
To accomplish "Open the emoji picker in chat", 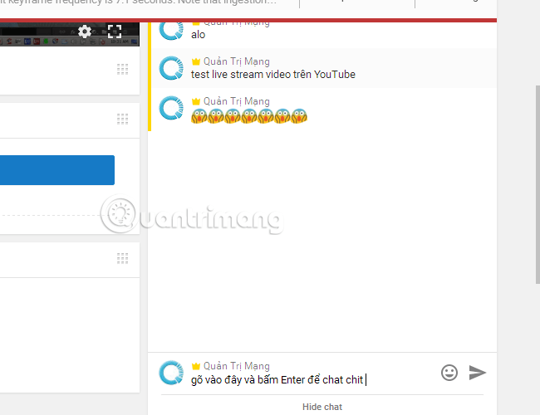I will pyautogui.click(x=449, y=373).
